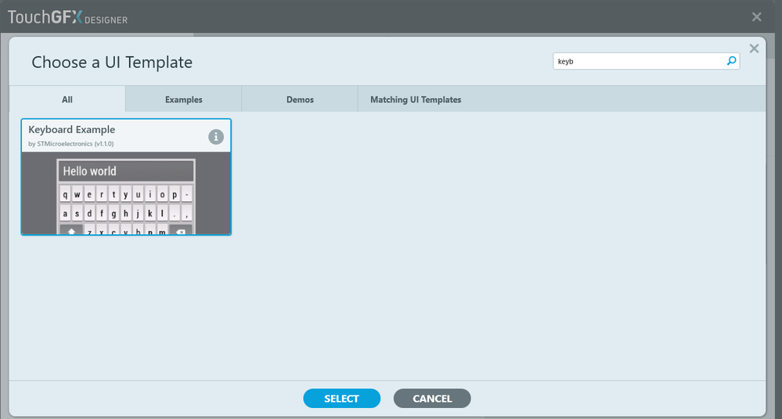This screenshot has width=782, height=419.
Task: Click the CANCEL button
Action: point(432,399)
